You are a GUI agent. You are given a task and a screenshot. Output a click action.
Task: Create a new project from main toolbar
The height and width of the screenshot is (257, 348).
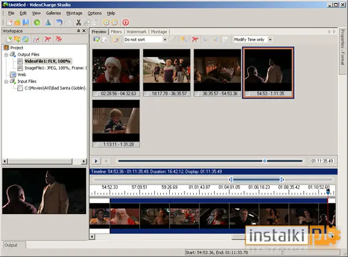click(9, 23)
